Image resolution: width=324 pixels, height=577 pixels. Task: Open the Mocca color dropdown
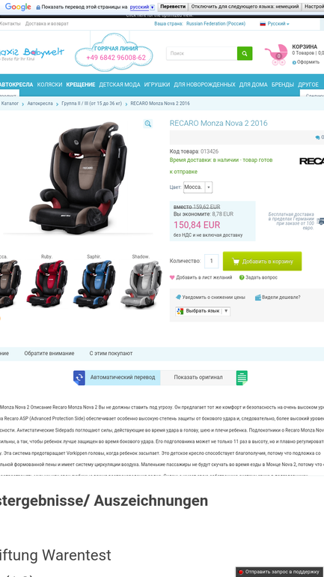(198, 187)
